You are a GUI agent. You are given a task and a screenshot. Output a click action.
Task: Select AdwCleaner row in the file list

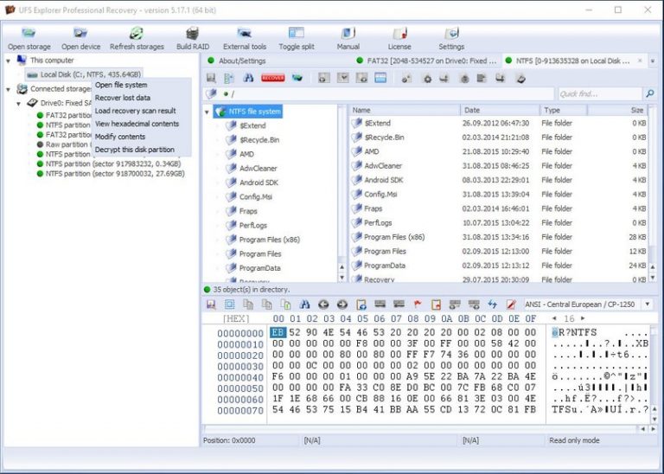[x=498, y=166]
